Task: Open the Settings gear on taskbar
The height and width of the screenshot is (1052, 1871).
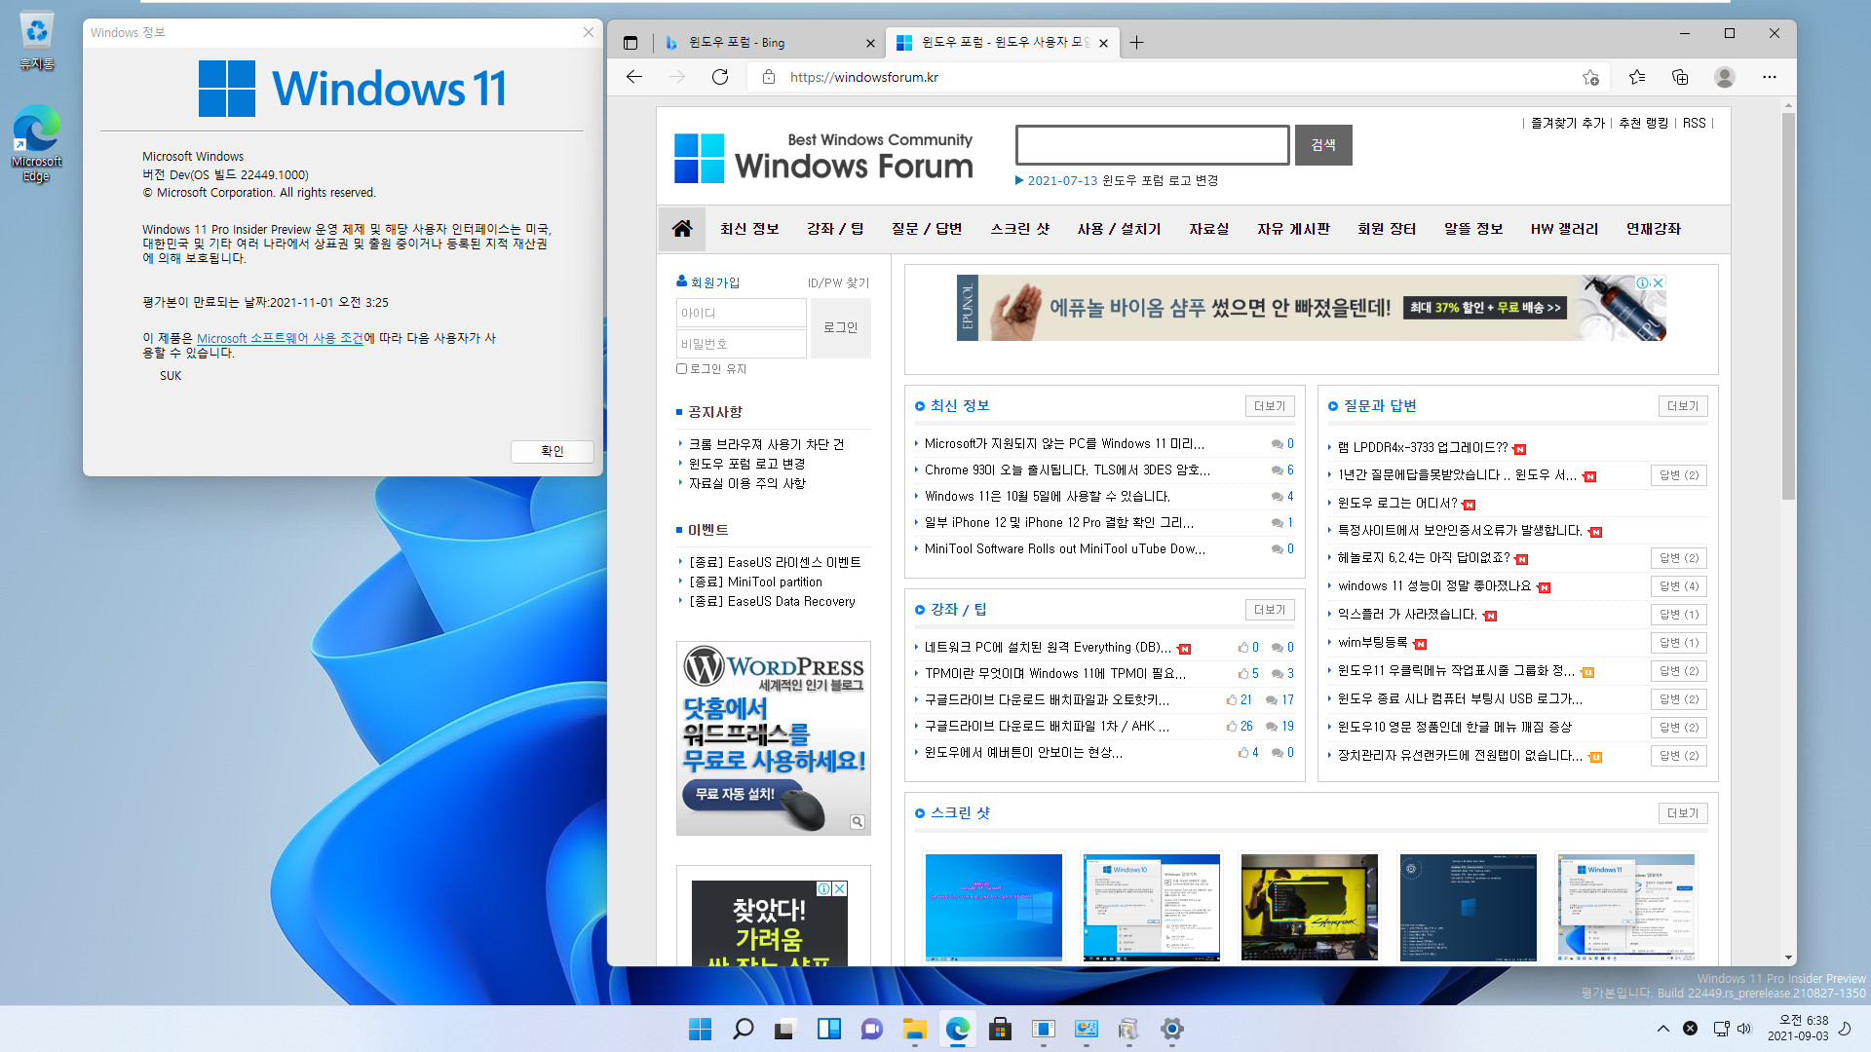Action: (1171, 1029)
